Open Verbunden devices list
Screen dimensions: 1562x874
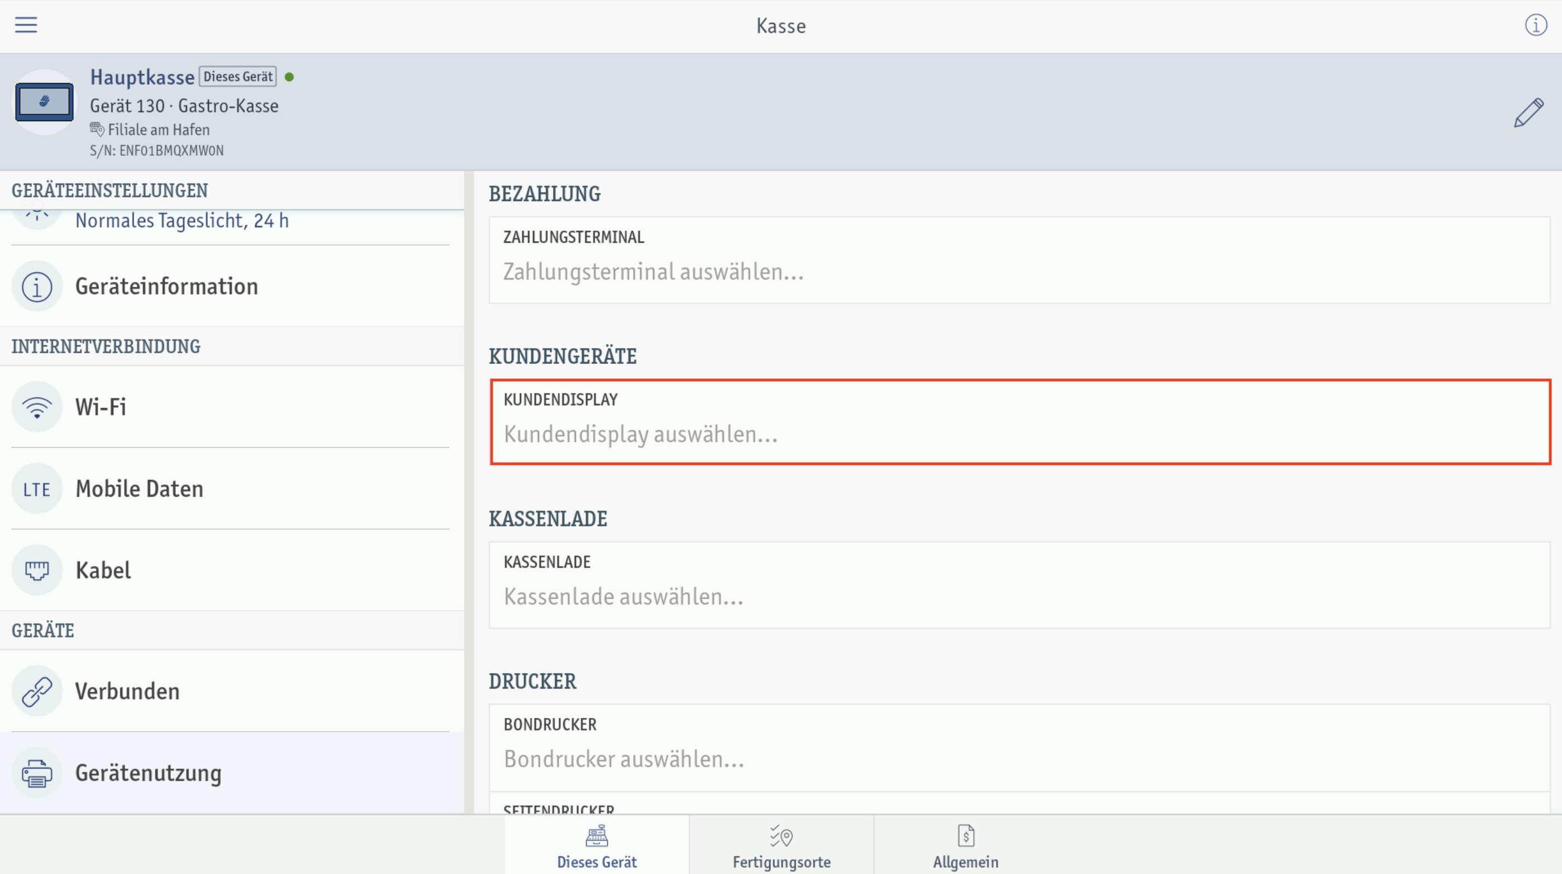(x=232, y=691)
